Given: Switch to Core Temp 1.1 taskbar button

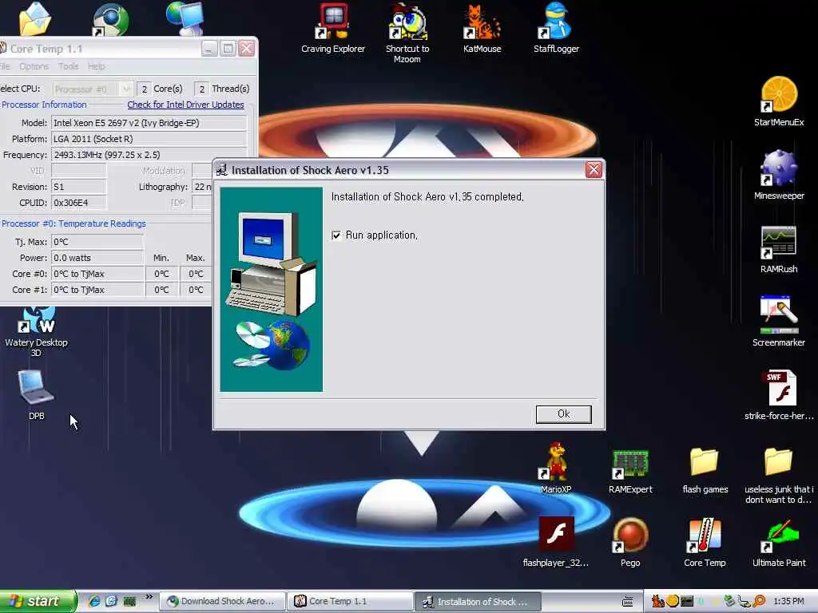Looking at the screenshot, I should pyautogui.click(x=350, y=601).
